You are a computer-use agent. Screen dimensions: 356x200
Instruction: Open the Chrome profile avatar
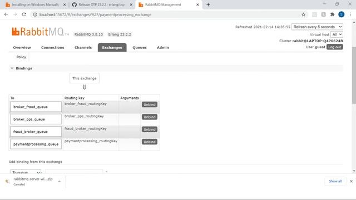[x=341, y=14]
